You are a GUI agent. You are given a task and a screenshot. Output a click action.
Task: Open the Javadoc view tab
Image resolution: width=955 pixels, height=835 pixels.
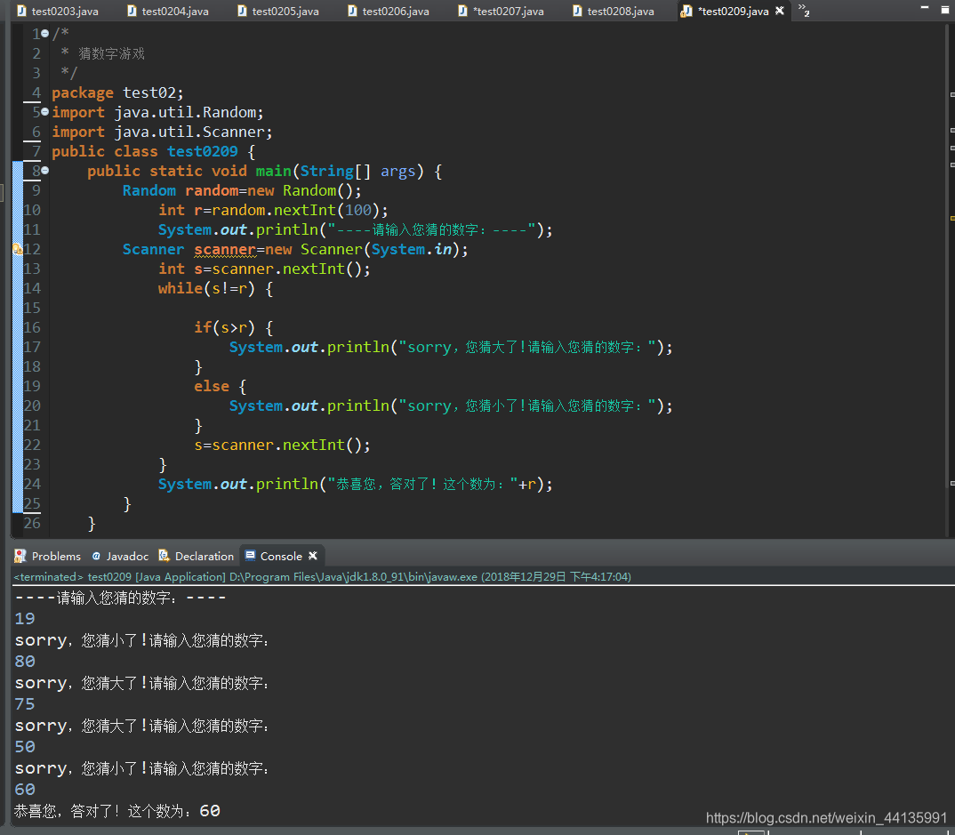click(x=121, y=556)
